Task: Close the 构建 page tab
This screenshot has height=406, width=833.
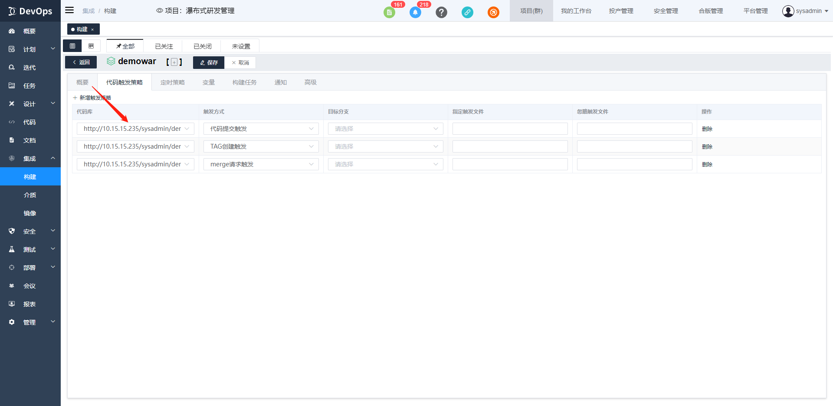Action: [x=92, y=29]
